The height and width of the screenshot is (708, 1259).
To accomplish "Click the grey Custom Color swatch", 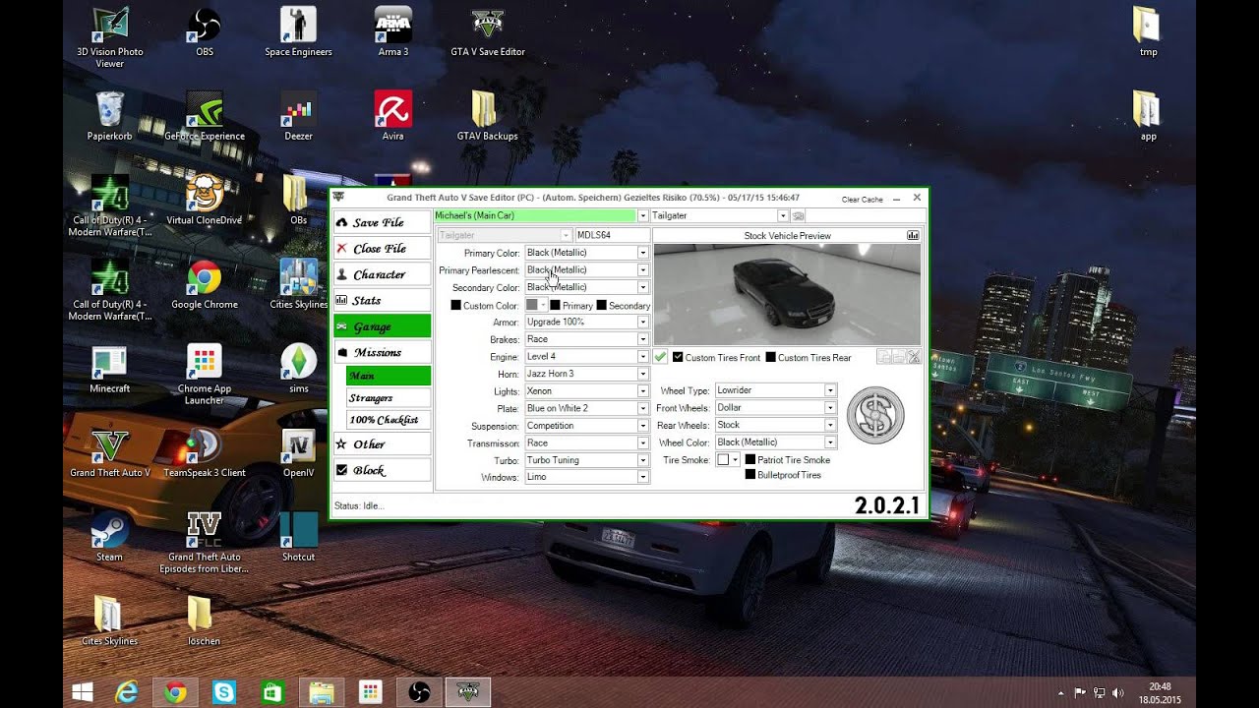I will pyautogui.click(x=532, y=305).
